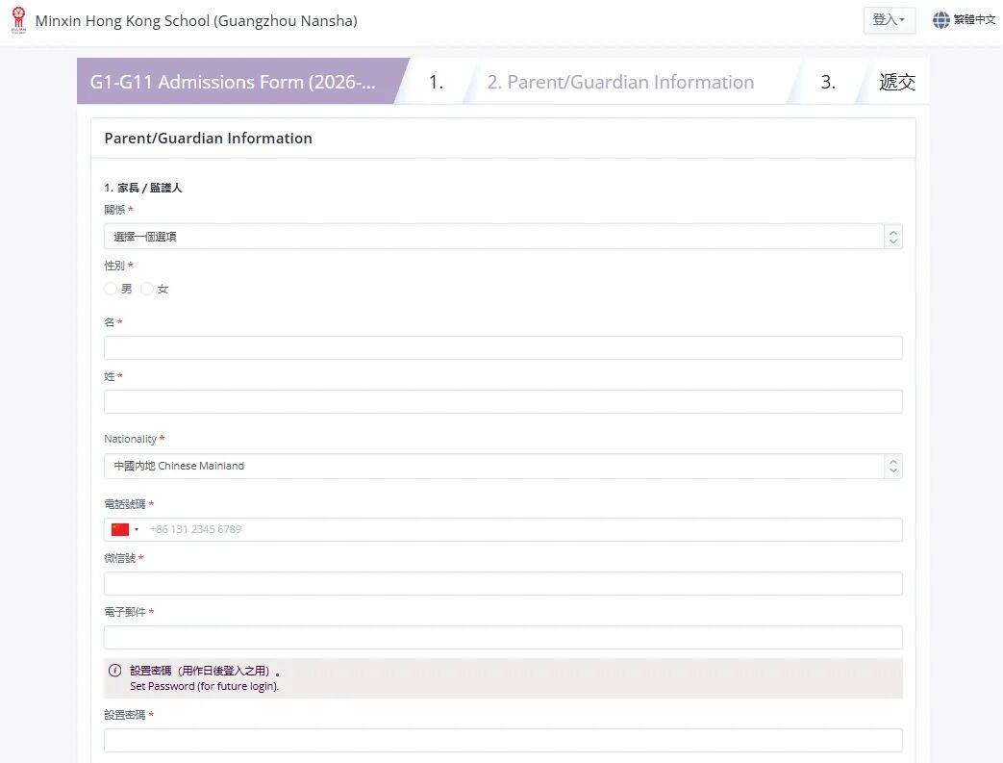Select the Parent/Guardian Information step tab
Image resolution: width=1003 pixels, height=763 pixels.
click(620, 82)
